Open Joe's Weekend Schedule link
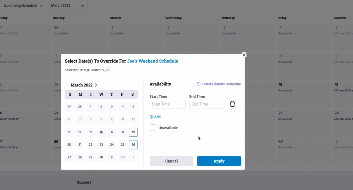 152,61
